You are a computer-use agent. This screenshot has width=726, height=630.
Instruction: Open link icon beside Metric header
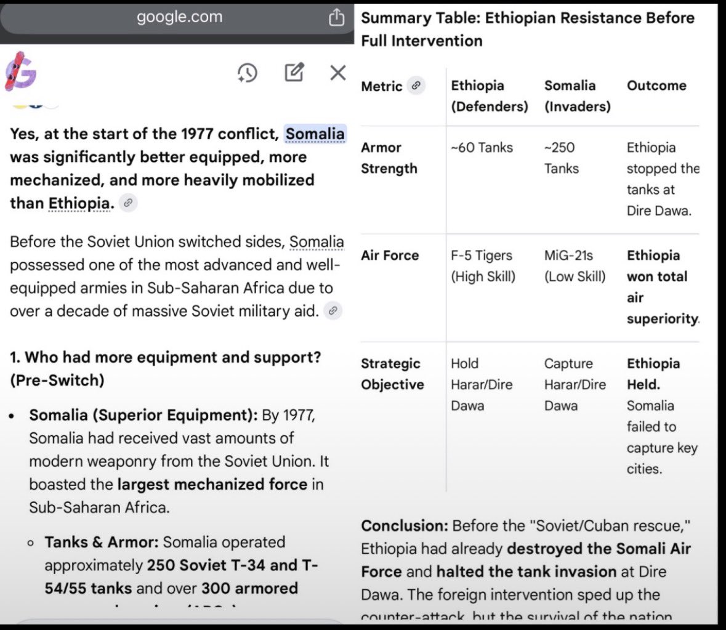pos(416,85)
